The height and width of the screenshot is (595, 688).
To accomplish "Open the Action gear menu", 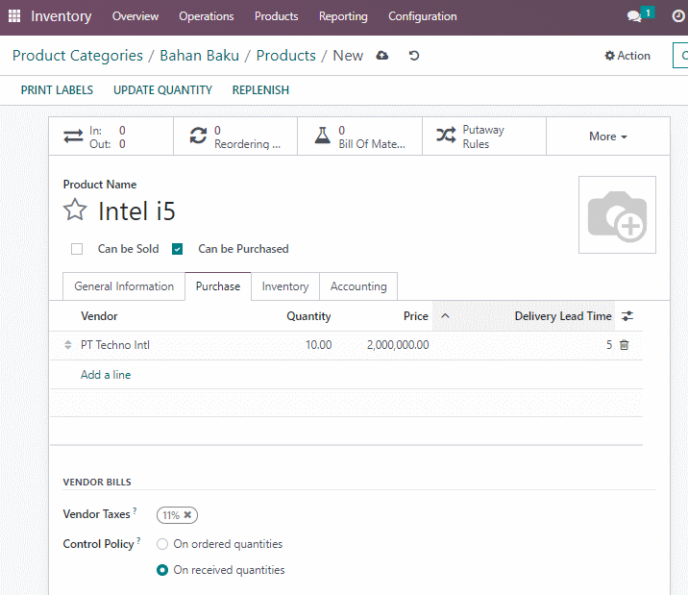I will click(627, 56).
